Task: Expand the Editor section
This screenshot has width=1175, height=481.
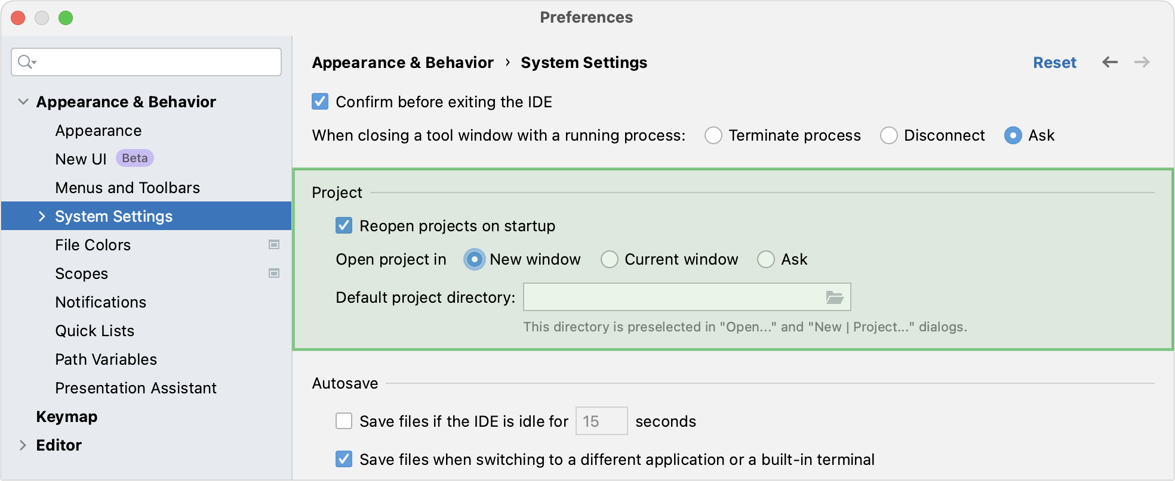Action: coord(23,445)
